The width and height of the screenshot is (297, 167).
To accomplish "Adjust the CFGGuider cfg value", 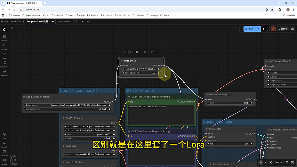I will 230,144.
